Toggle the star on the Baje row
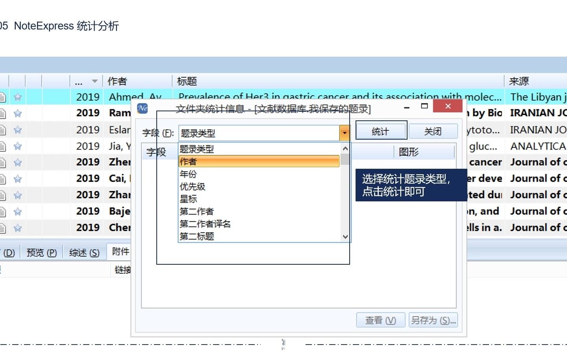The image size is (567, 354). 18,212
